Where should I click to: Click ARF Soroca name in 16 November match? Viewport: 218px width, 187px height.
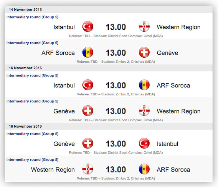[174, 86]
